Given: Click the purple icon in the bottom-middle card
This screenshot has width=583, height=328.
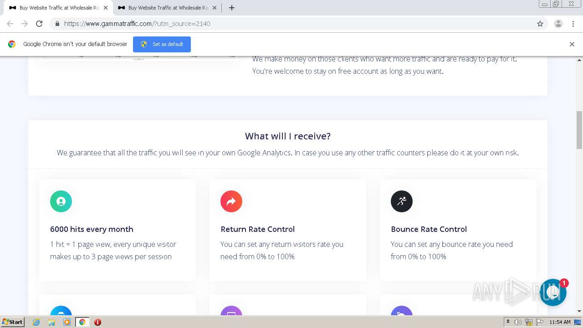Looking at the screenshot, I should click(231, 310).
